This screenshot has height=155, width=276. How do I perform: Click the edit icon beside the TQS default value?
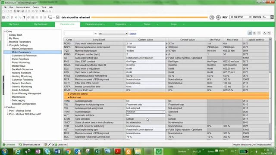(166, 51)
